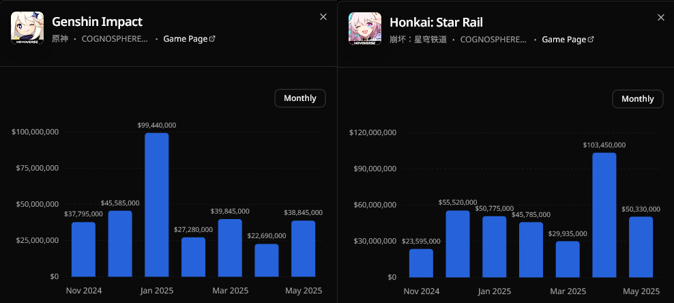Screen dimensions: 674x303
Task: Click the $25,000,000 axis label
Action: pyautogui.click(x=38, y=240)
